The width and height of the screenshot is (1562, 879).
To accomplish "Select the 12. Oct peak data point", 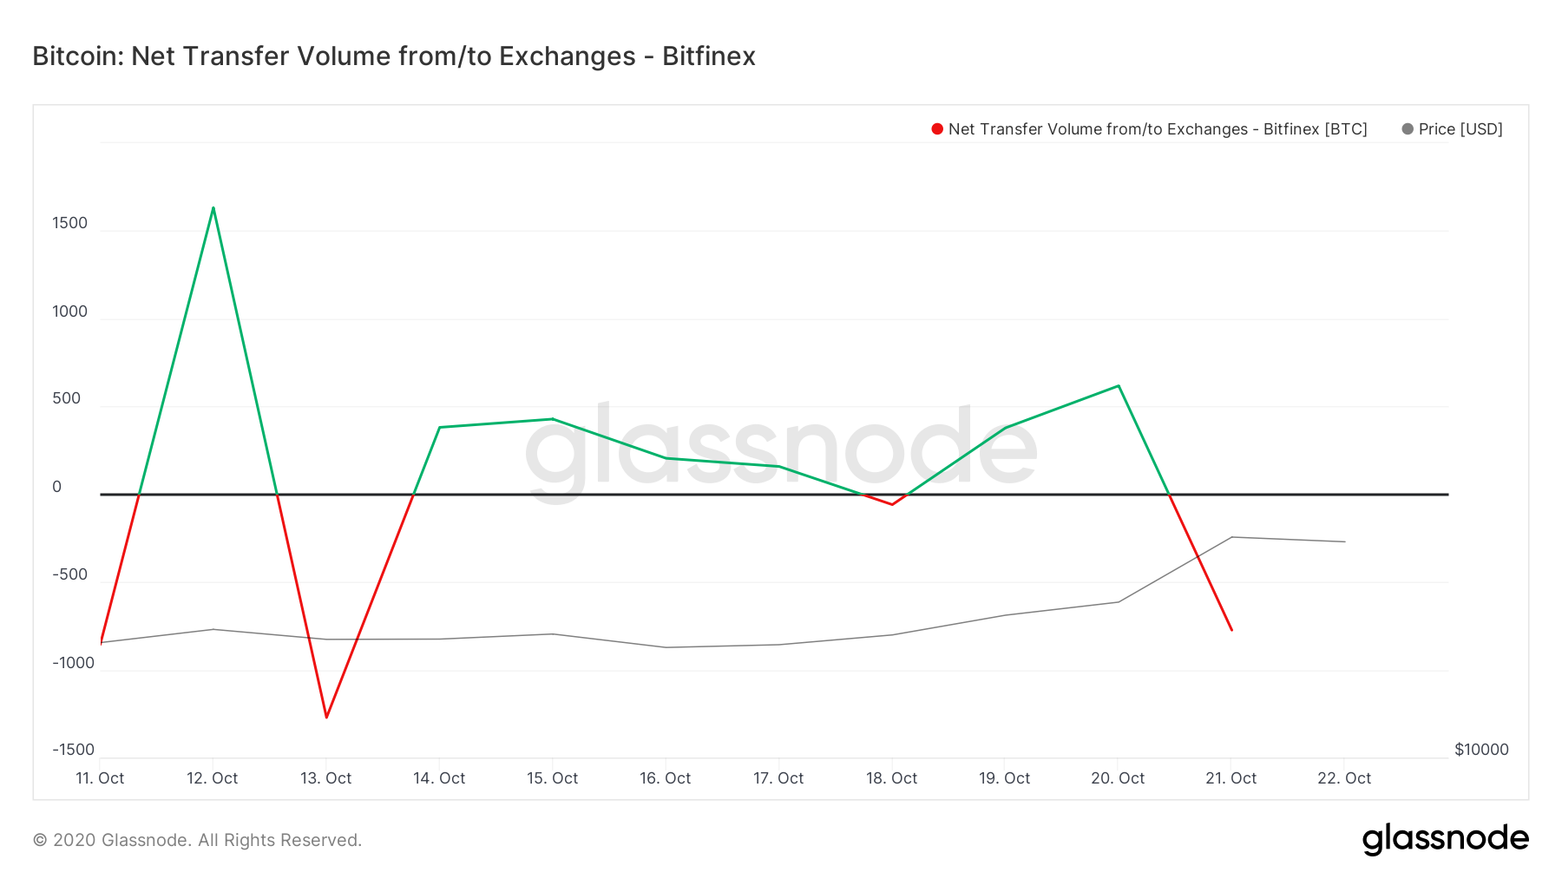I will coord(213,207).
